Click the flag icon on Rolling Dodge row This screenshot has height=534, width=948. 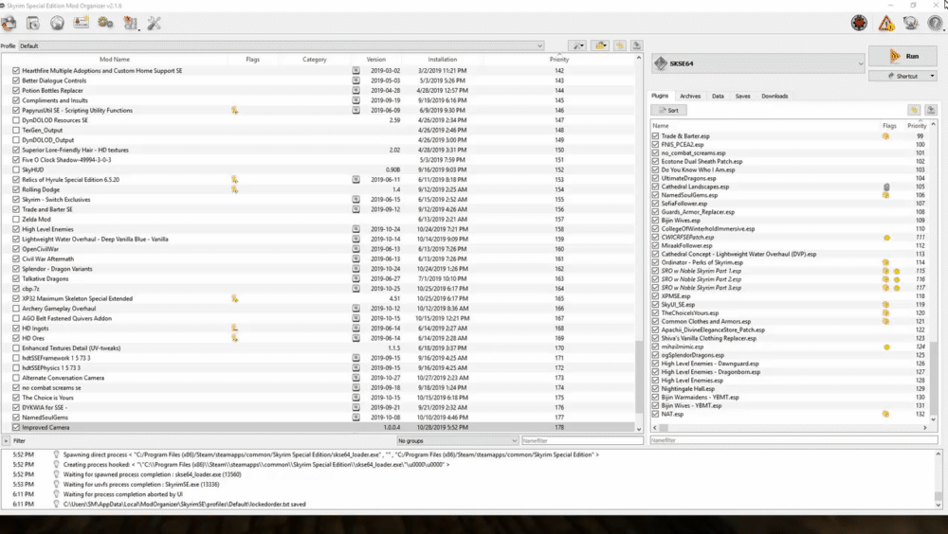(234, 189)
